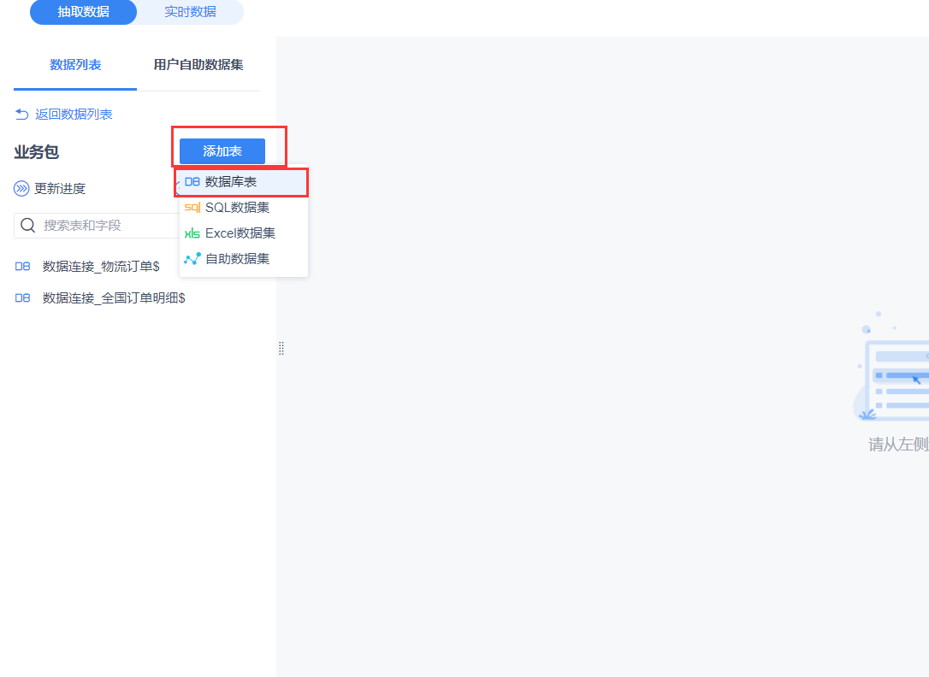Select Excel数据集 in the dropdown list
Image resolution: width=929 pixels, height=677 pixels.
pyautogui.click(x=242, y=233)
